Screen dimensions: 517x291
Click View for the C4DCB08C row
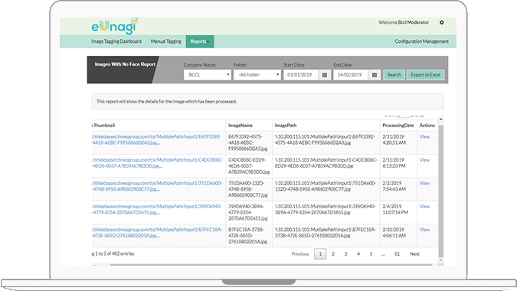coord(424,160)
